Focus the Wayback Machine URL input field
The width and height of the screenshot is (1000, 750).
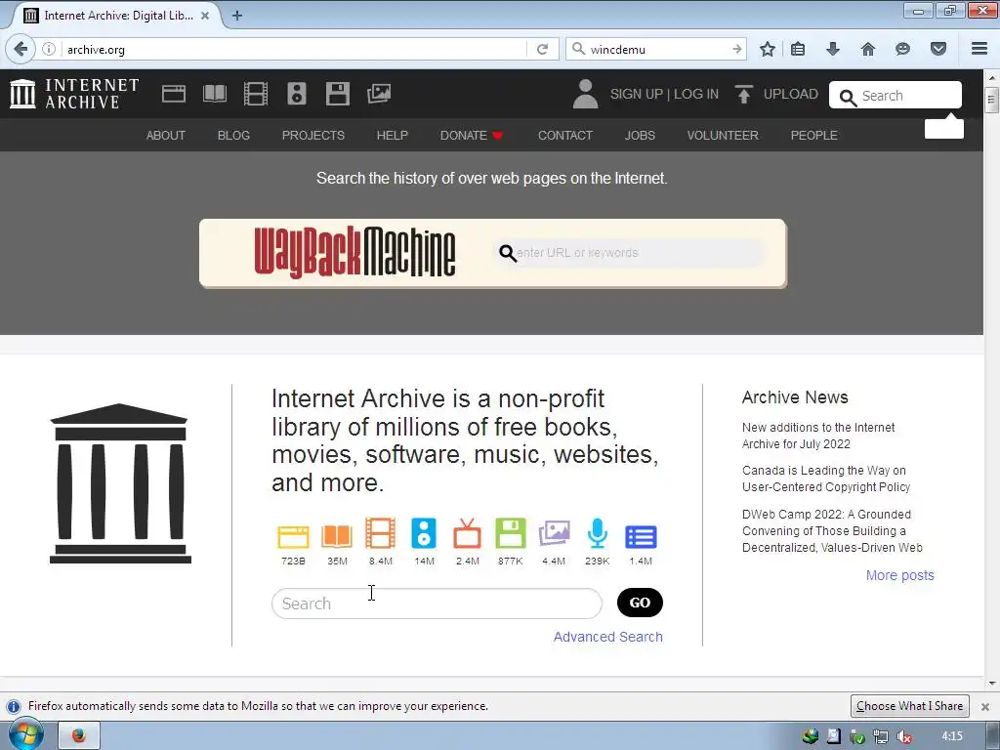tap(628, 253)
